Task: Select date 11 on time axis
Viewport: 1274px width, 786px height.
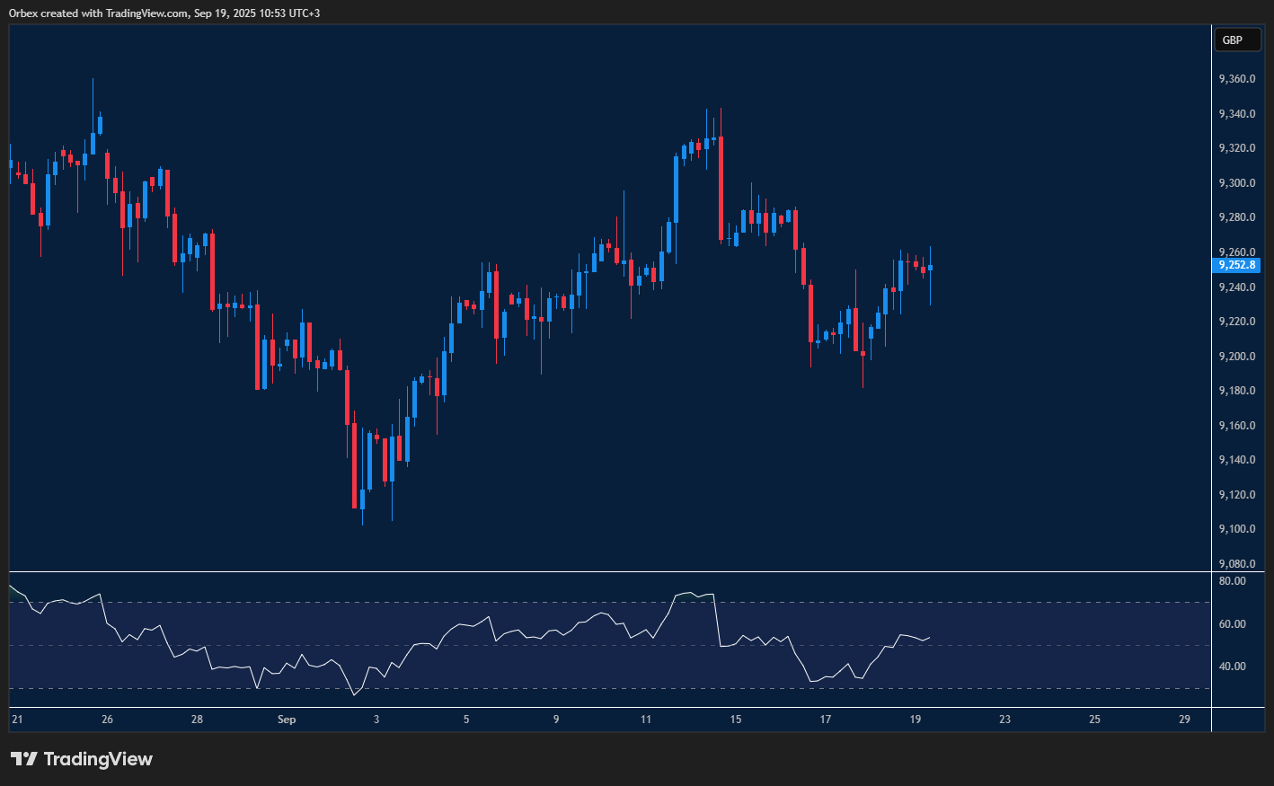Action: click(646, 720)
